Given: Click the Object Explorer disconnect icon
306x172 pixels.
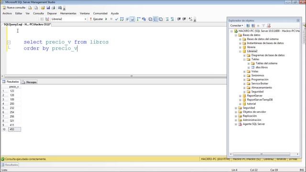Looking at the screenshot, I should pos(253,25).
